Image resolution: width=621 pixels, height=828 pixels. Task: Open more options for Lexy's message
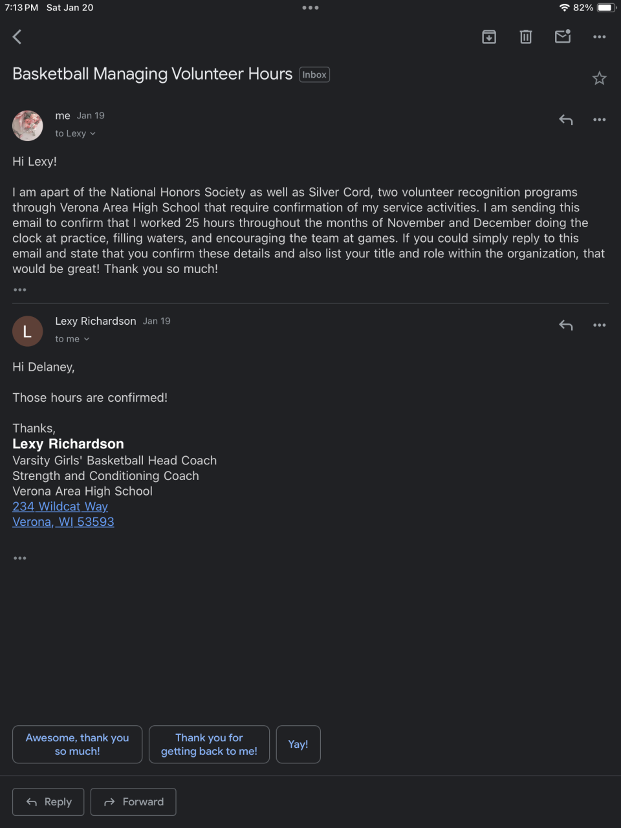[600, 325]
